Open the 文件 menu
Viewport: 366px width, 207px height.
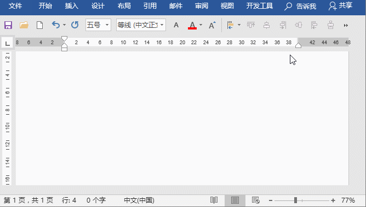pos(15,6)
